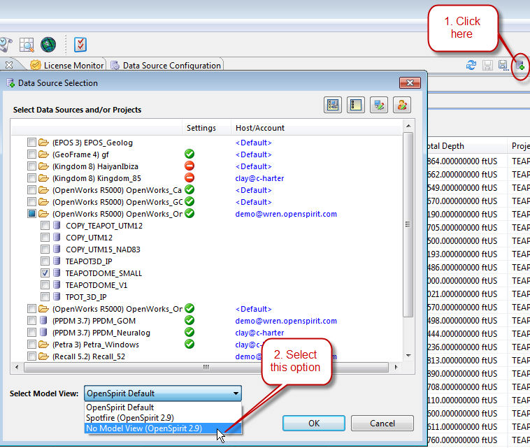Select (OpenWorks R5000) OpenWorks_Ca row

tap(117, 190)
